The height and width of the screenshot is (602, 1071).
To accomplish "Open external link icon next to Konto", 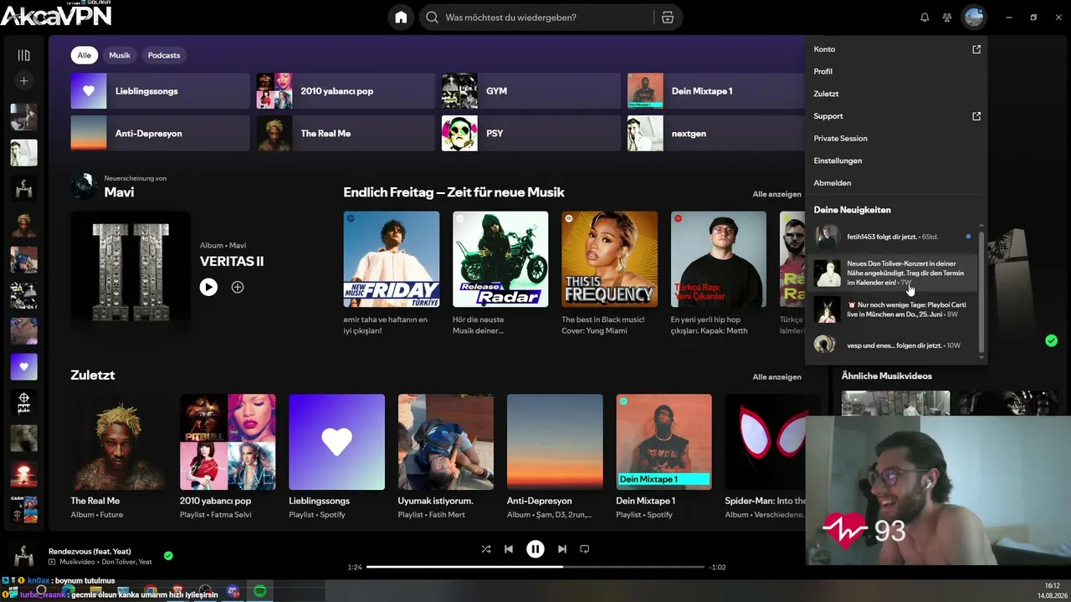I will click(976, 49).
